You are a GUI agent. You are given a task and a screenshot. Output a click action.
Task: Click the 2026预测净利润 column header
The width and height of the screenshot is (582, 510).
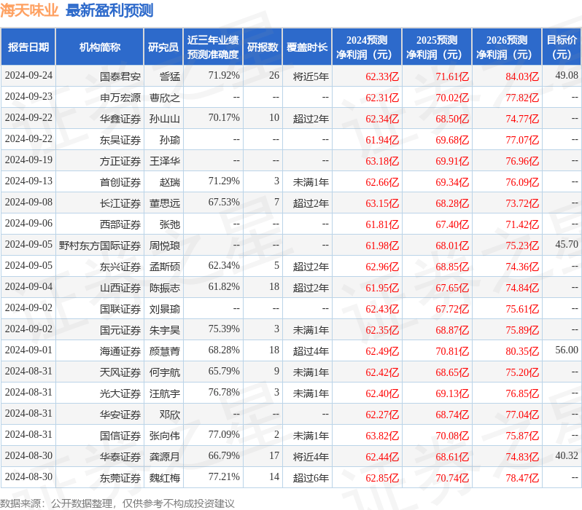pos(507,47)
